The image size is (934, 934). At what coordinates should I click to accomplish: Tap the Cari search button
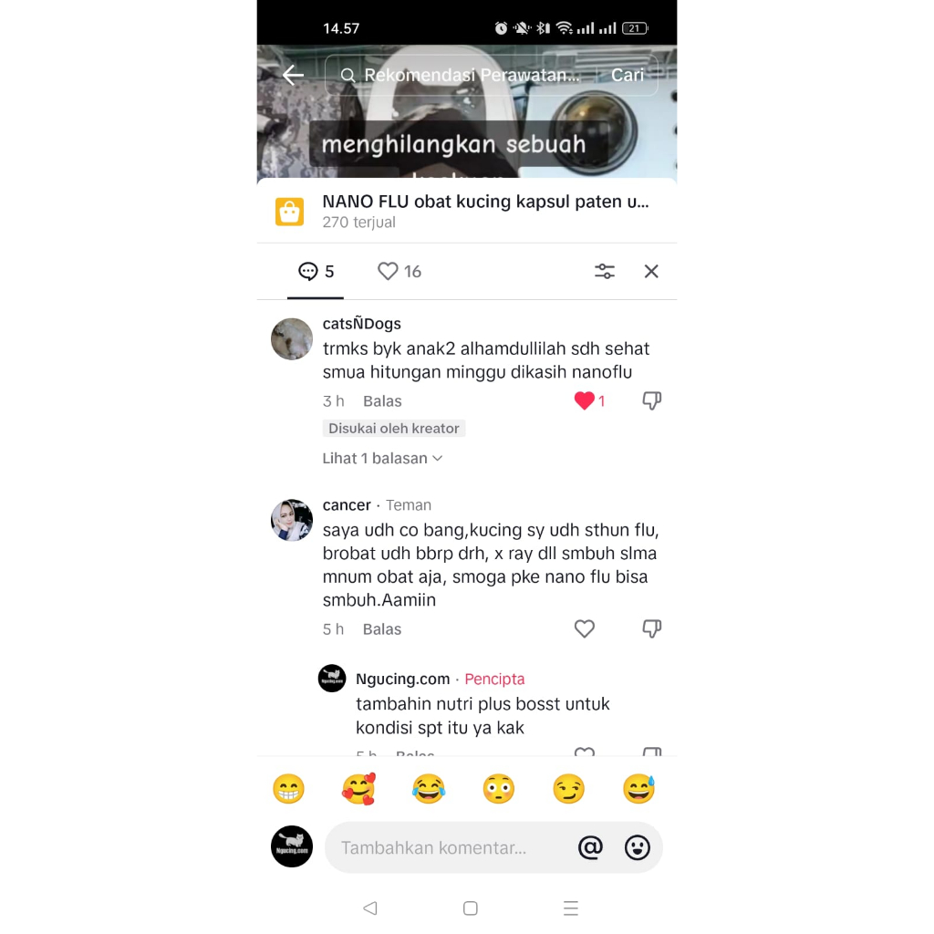tap(628, 75)
